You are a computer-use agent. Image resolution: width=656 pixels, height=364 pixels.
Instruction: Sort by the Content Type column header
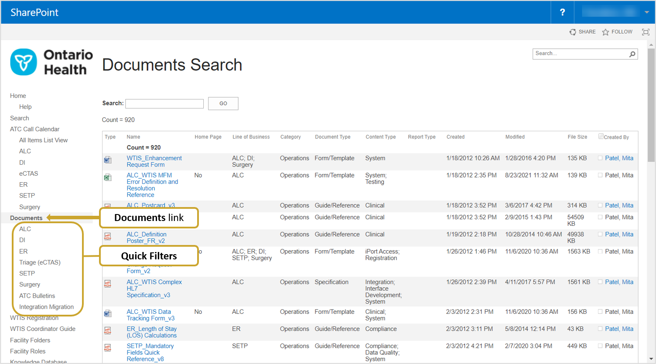tap(381, 137)
